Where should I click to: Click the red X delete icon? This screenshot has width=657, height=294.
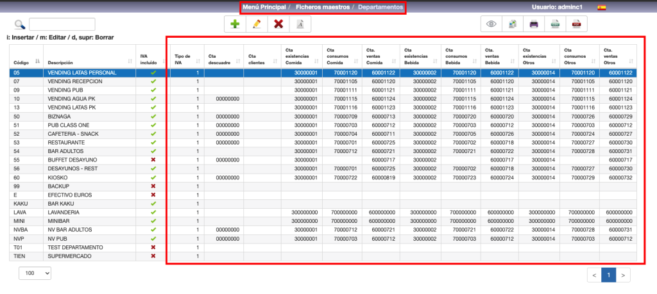pos(278,24)
